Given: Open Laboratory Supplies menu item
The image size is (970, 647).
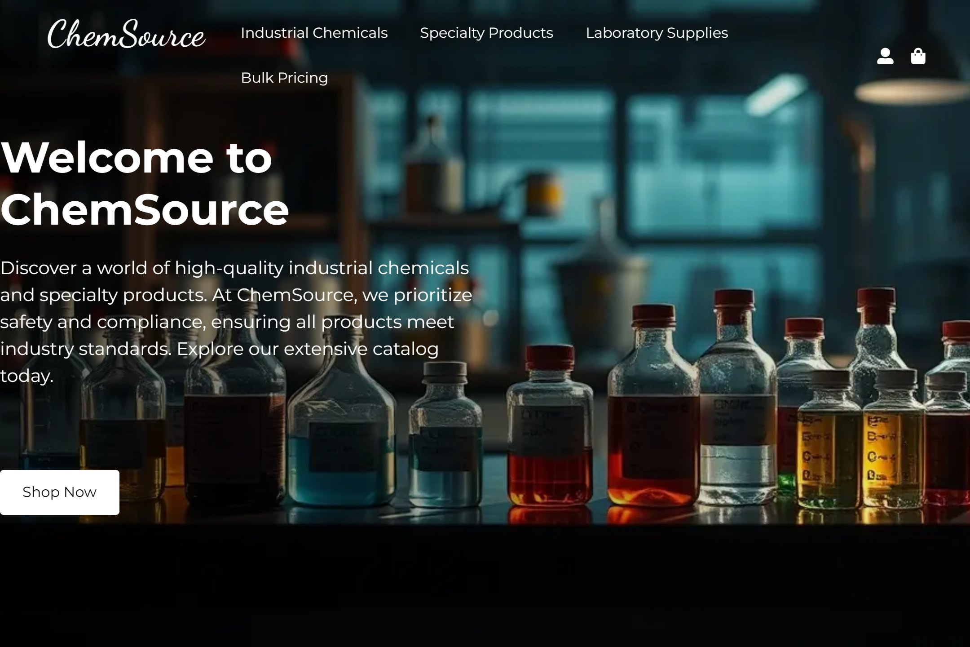Looking at the screenshot, I should [x=657, y=33].
